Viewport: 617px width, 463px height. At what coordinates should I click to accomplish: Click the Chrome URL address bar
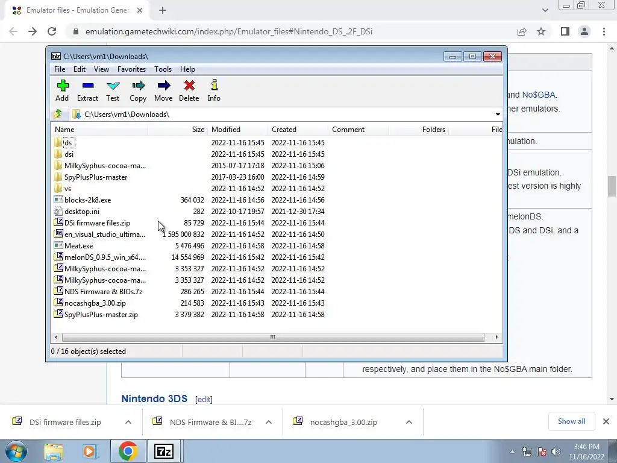[291, 31]
